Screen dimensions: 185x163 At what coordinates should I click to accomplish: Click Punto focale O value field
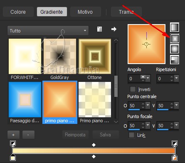(x=134, y=126)
